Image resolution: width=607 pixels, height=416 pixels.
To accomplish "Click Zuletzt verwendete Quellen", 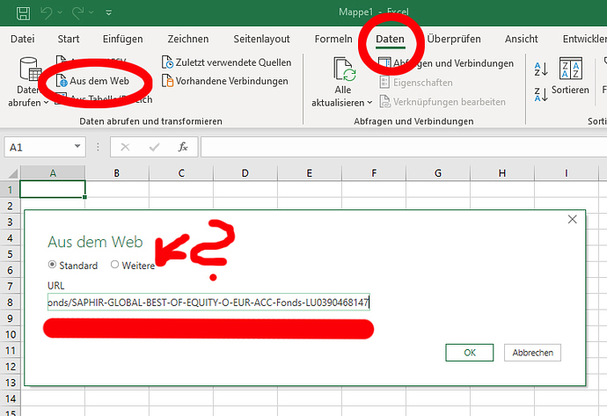I will (226, 62).
